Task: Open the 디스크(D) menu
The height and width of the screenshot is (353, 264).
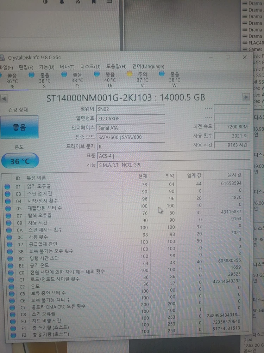Action: (90, 67)
